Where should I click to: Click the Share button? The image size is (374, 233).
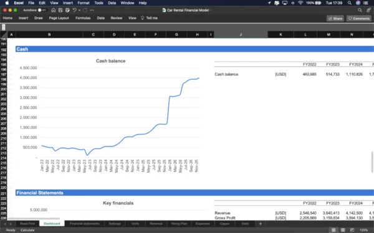point(335,18)
